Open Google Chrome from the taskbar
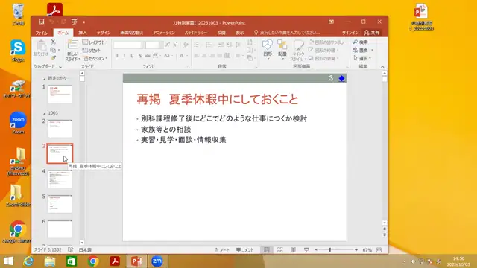The height and width of the screenshot is (268, 477). (x=93, y=261)
